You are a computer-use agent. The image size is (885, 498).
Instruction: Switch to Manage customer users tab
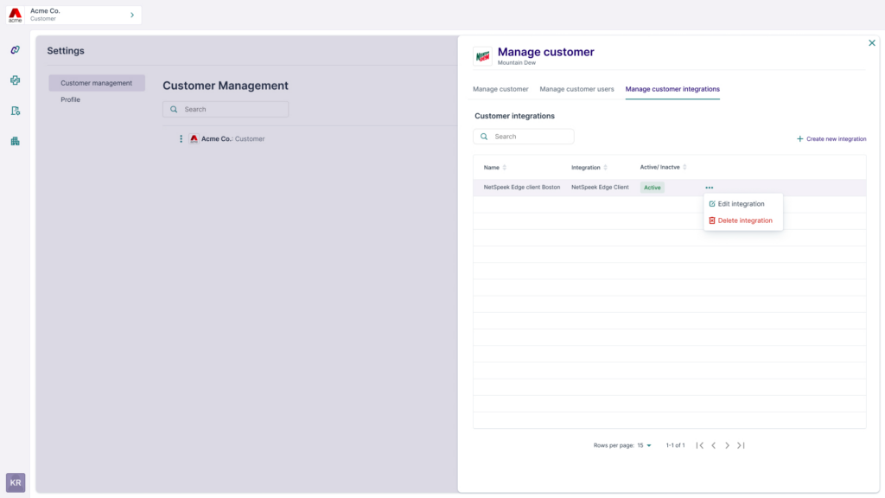pos(576,89)
